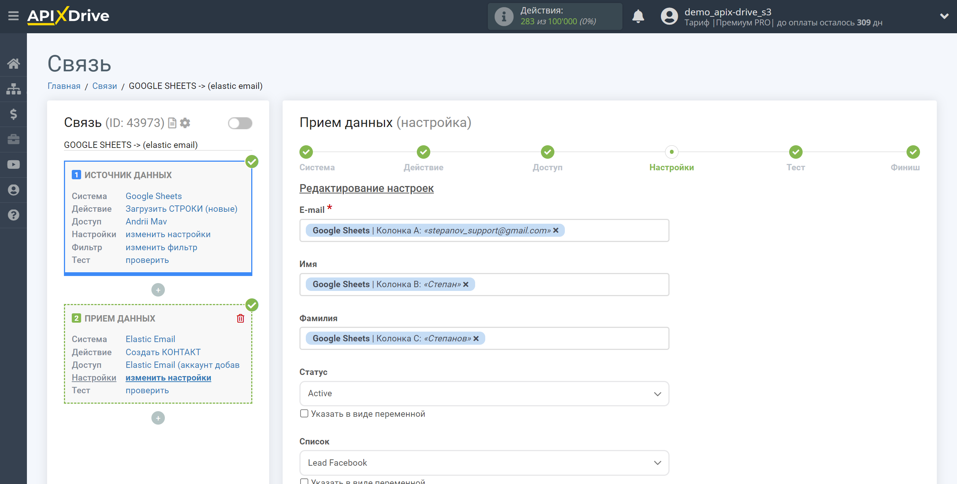Click the demo_apix-drive_s3 account name
This screenshot has height=484, width=957.
[x=727, y=12]
